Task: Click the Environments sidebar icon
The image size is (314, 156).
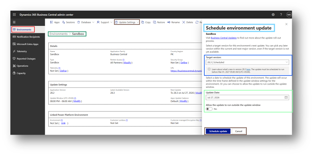Action: 14,29
